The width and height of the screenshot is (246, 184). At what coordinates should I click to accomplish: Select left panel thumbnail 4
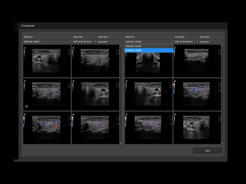(95, 94)
